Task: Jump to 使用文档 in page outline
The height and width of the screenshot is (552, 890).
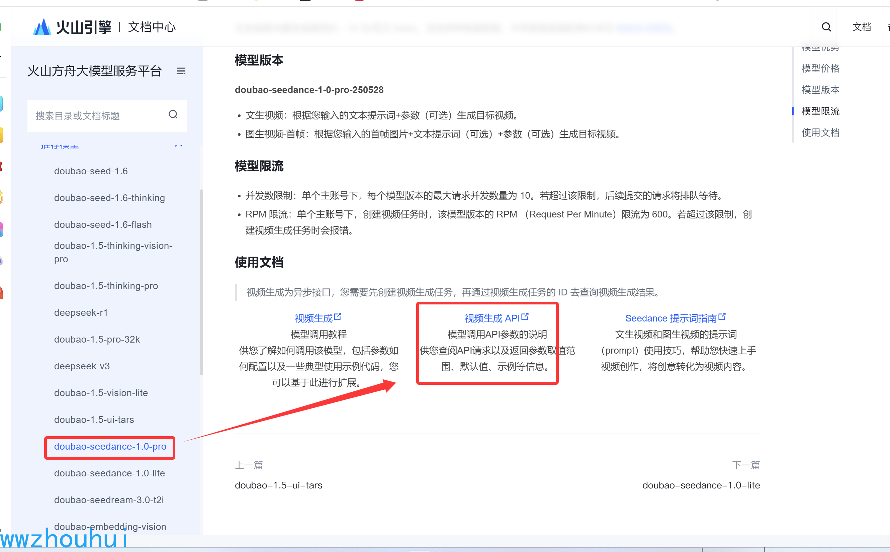Action: pyautogui.click(x=820, y=132)
